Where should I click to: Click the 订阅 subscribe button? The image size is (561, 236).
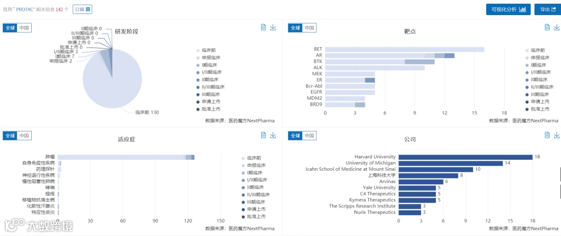point(82,9)
